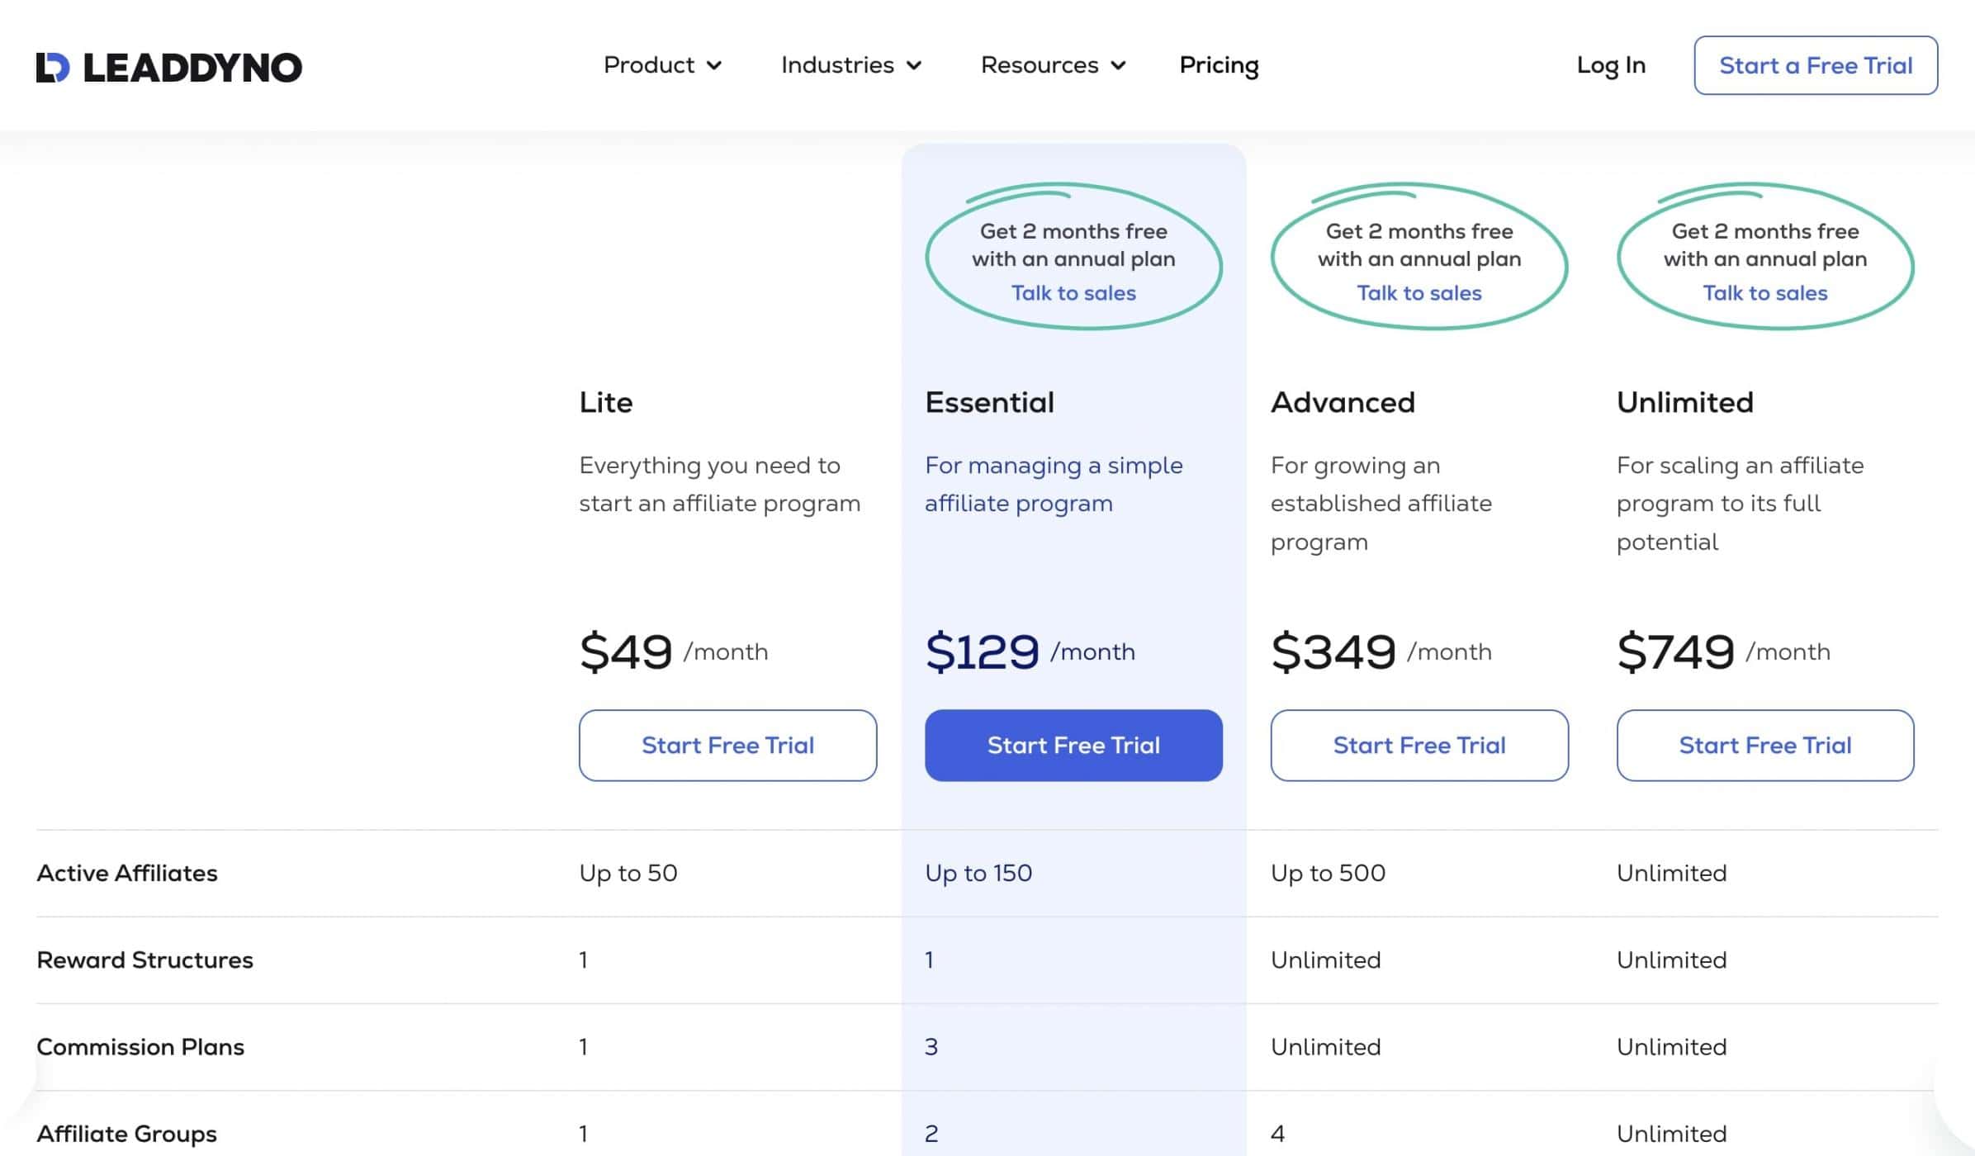Start Free Trial for Lite plan
Viewport: 1975px width, 1156px height.
pos(727,745)
